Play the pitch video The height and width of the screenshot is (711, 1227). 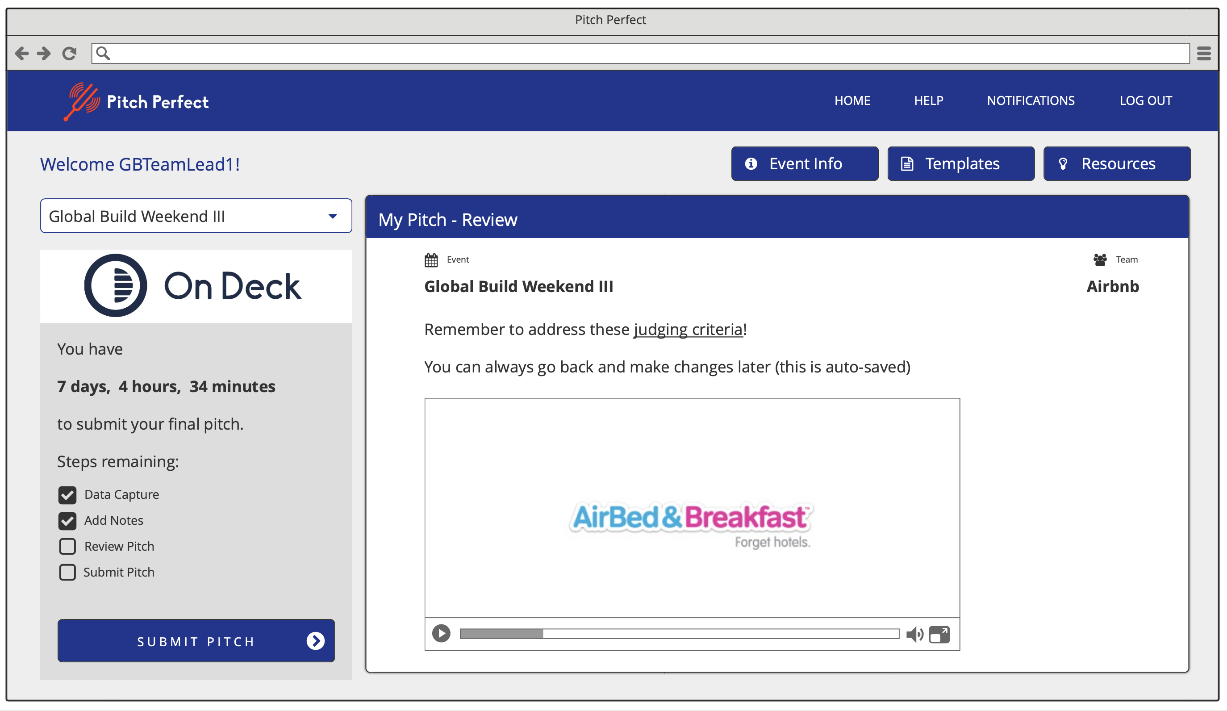click(x=441, y=634)
